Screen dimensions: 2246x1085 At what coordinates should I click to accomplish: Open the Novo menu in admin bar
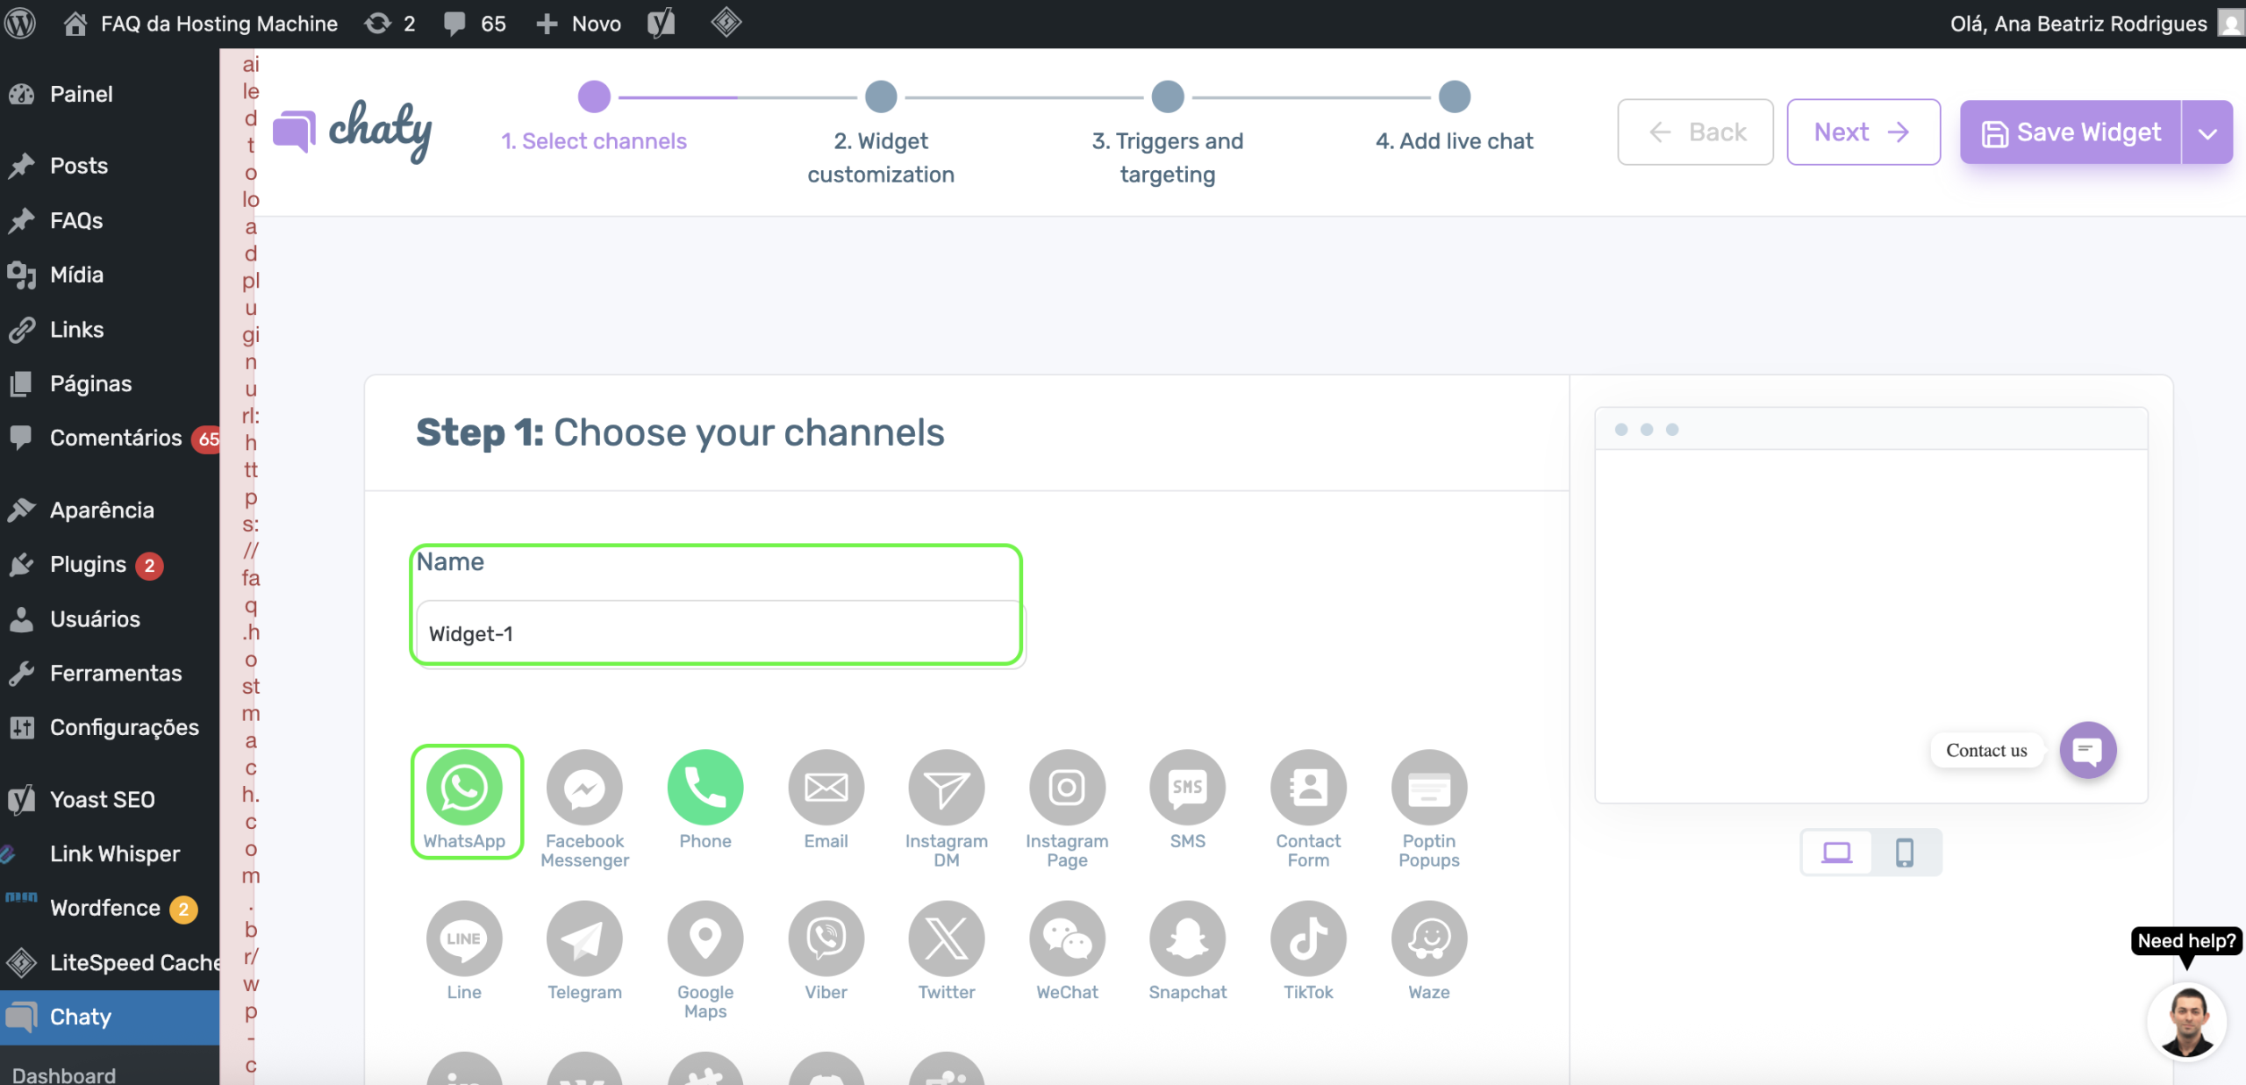578,23
